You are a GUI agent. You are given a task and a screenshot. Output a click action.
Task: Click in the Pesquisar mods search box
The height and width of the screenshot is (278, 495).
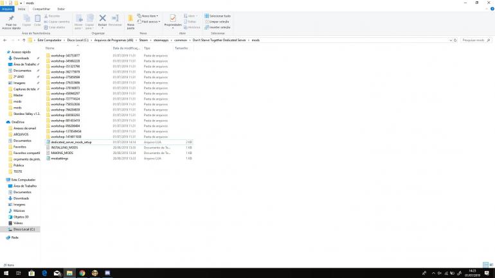476,40
